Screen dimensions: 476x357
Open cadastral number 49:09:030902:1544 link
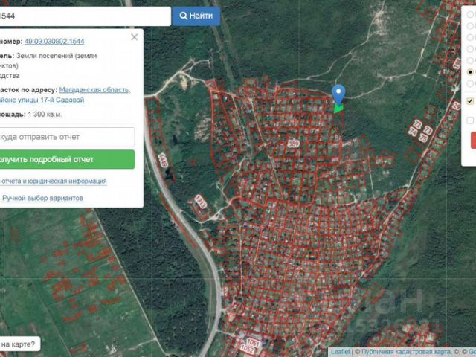click(54, 42)
